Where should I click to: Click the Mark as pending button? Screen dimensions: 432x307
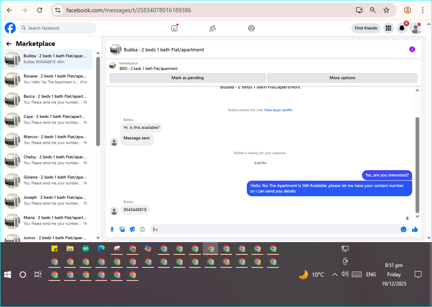[x=188, y=78]
